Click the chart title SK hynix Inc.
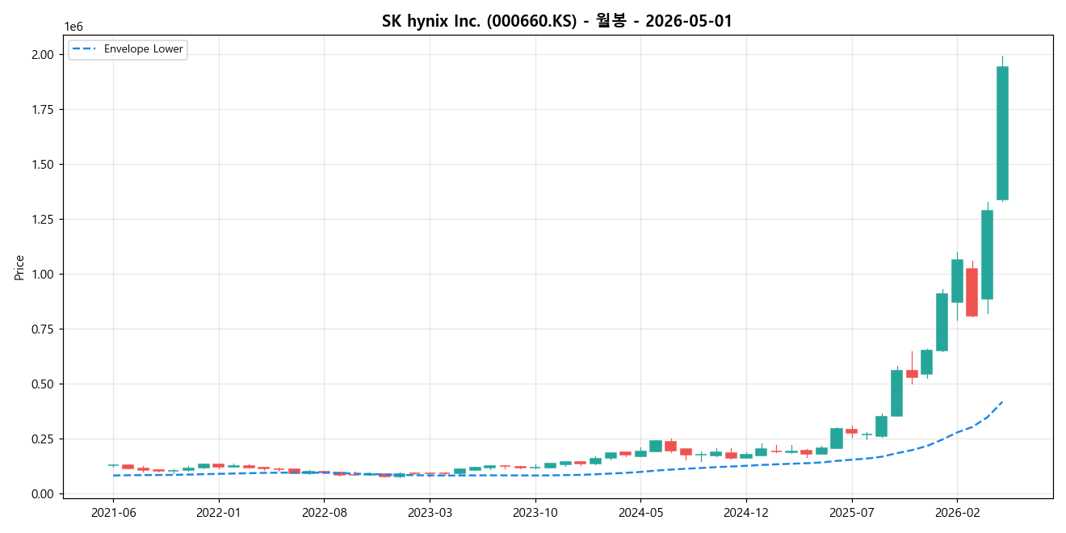This screenshot has height=533, width=1066. point(557,21)
